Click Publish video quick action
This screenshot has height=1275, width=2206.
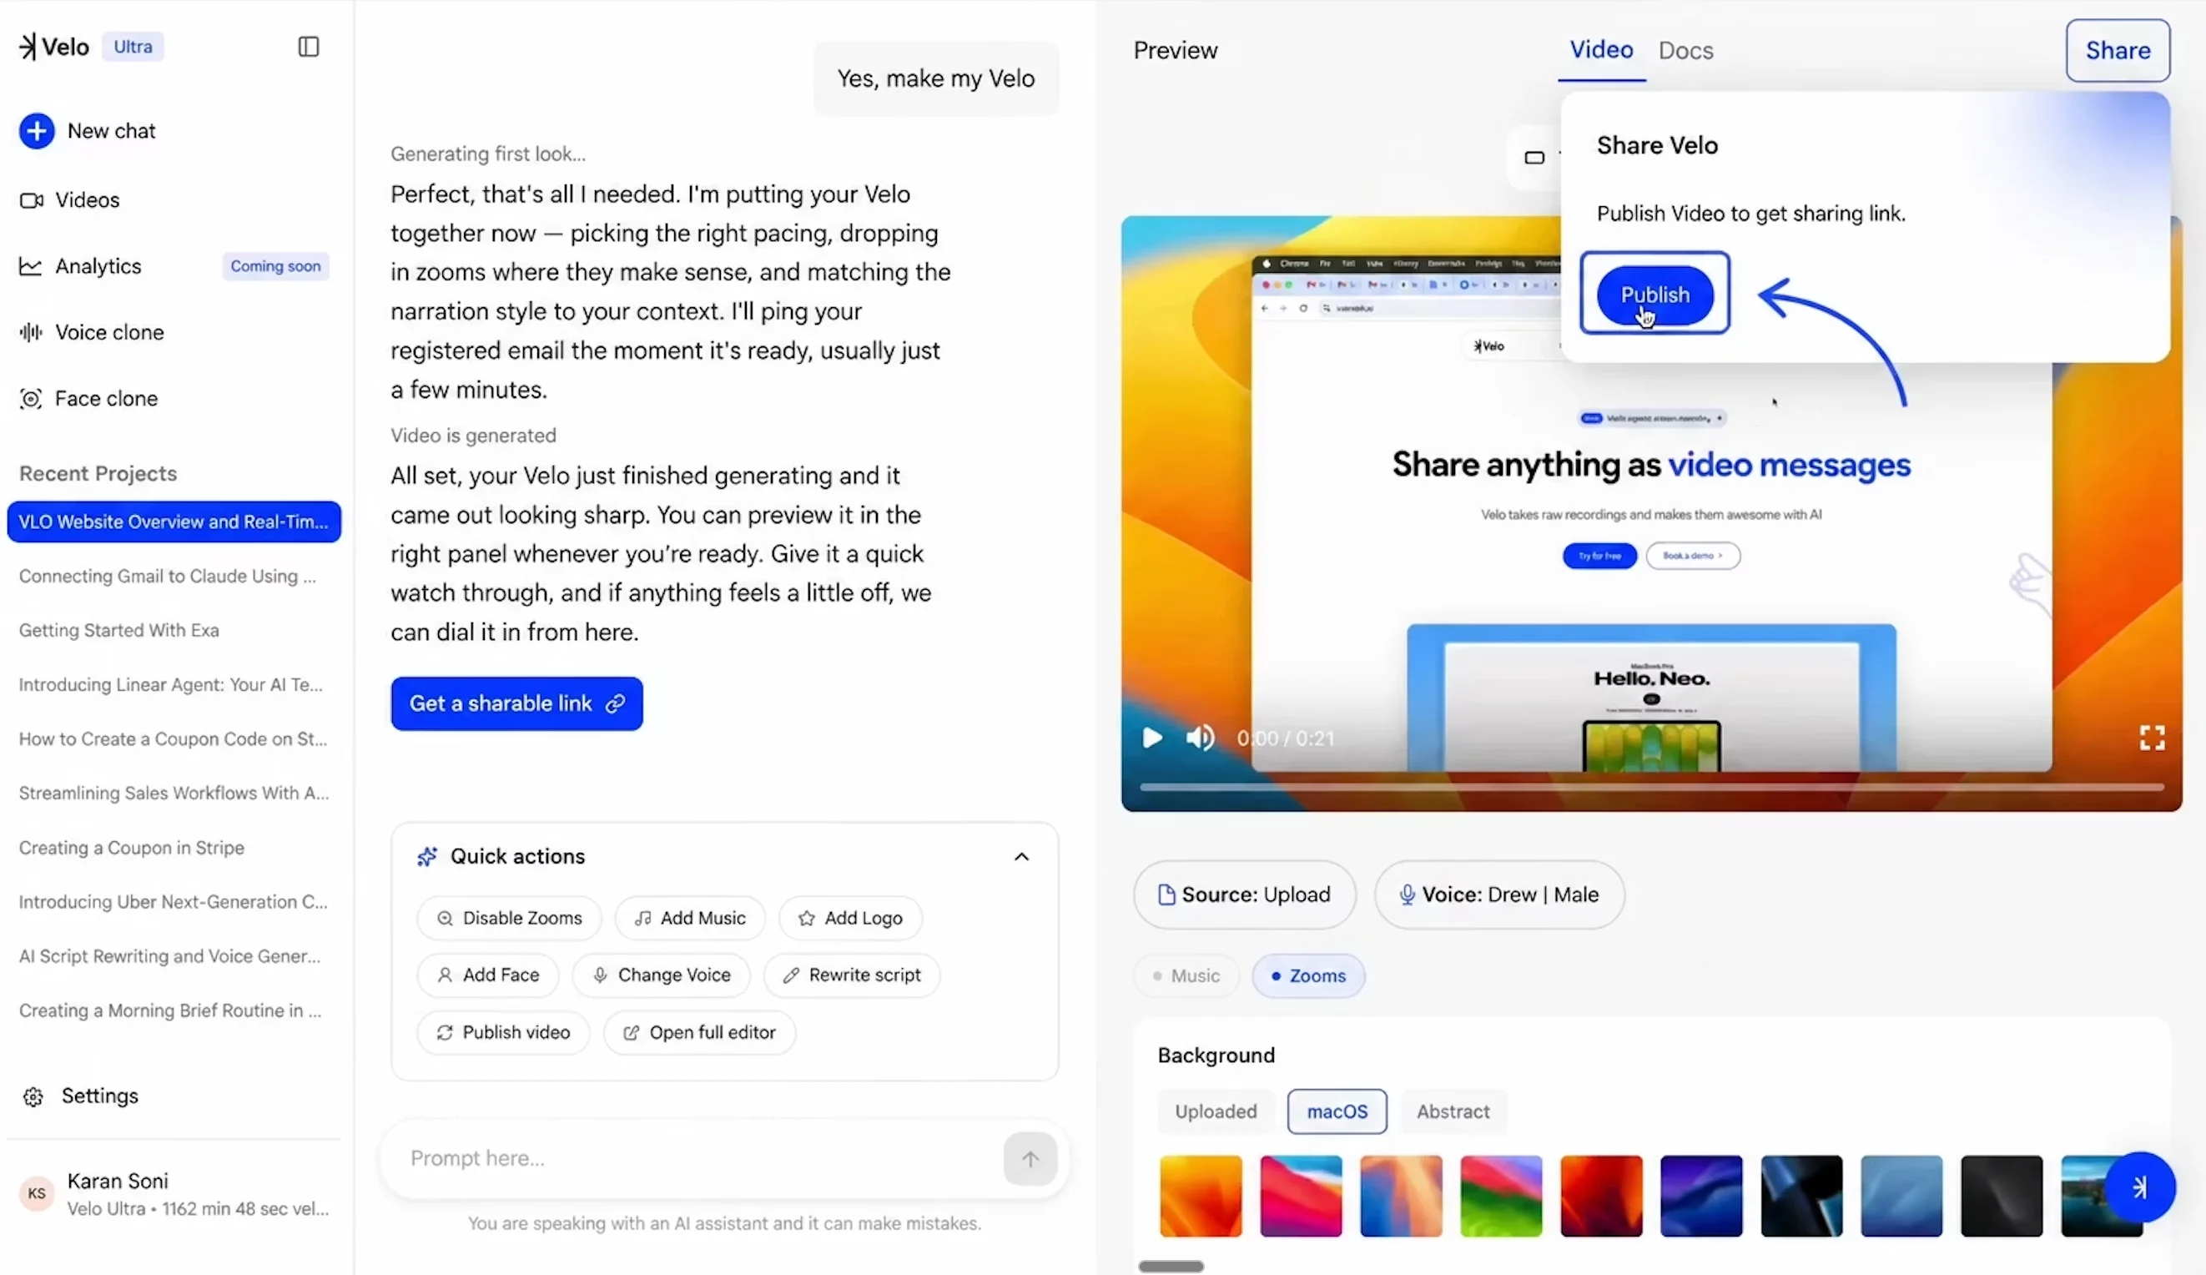click(x=503, y=1032)
